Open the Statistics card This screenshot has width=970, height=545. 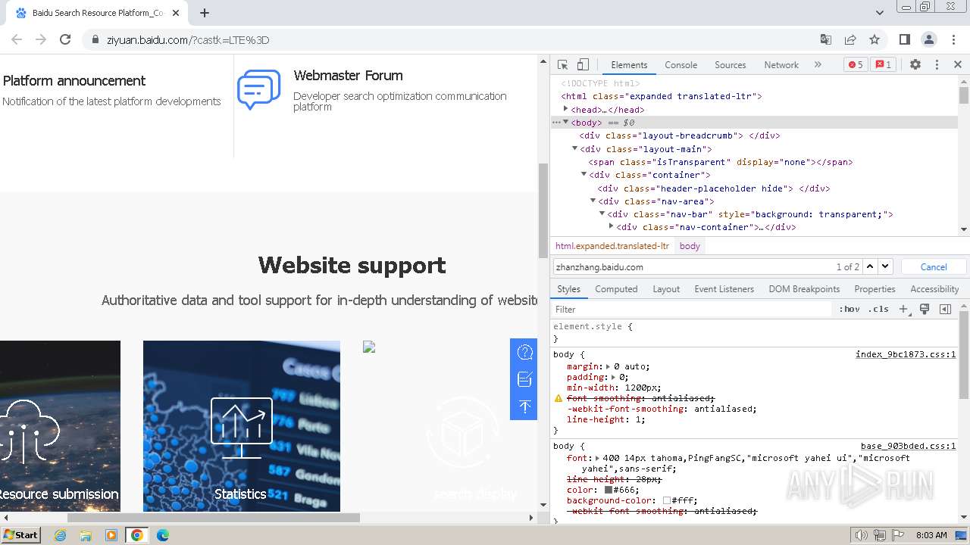(x=242, y=426)
